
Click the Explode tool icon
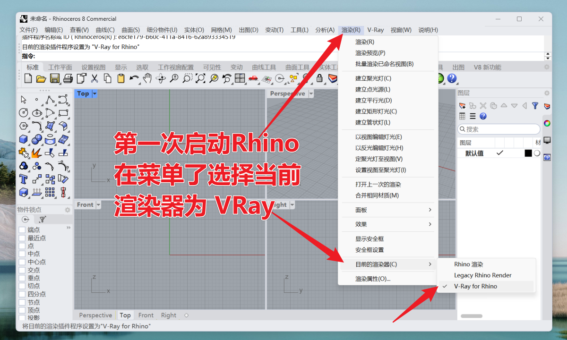tap(37, 153)
